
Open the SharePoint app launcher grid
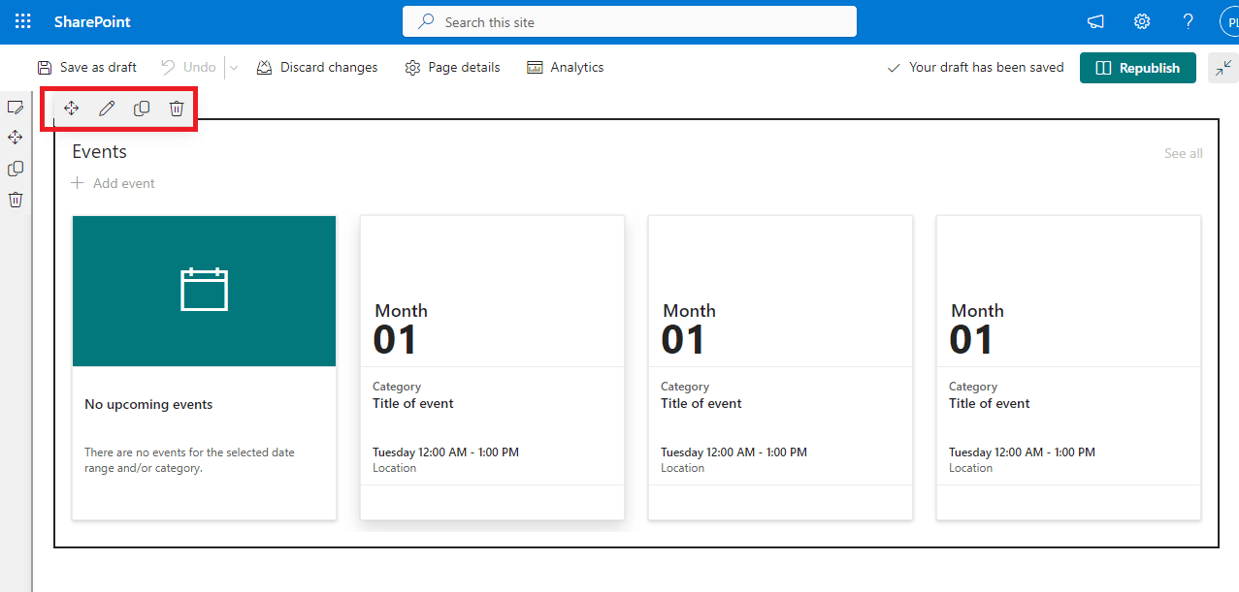point(23,21)
